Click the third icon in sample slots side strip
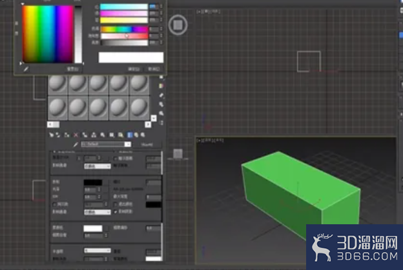This screenshot has height=270, width=403. 161,95
